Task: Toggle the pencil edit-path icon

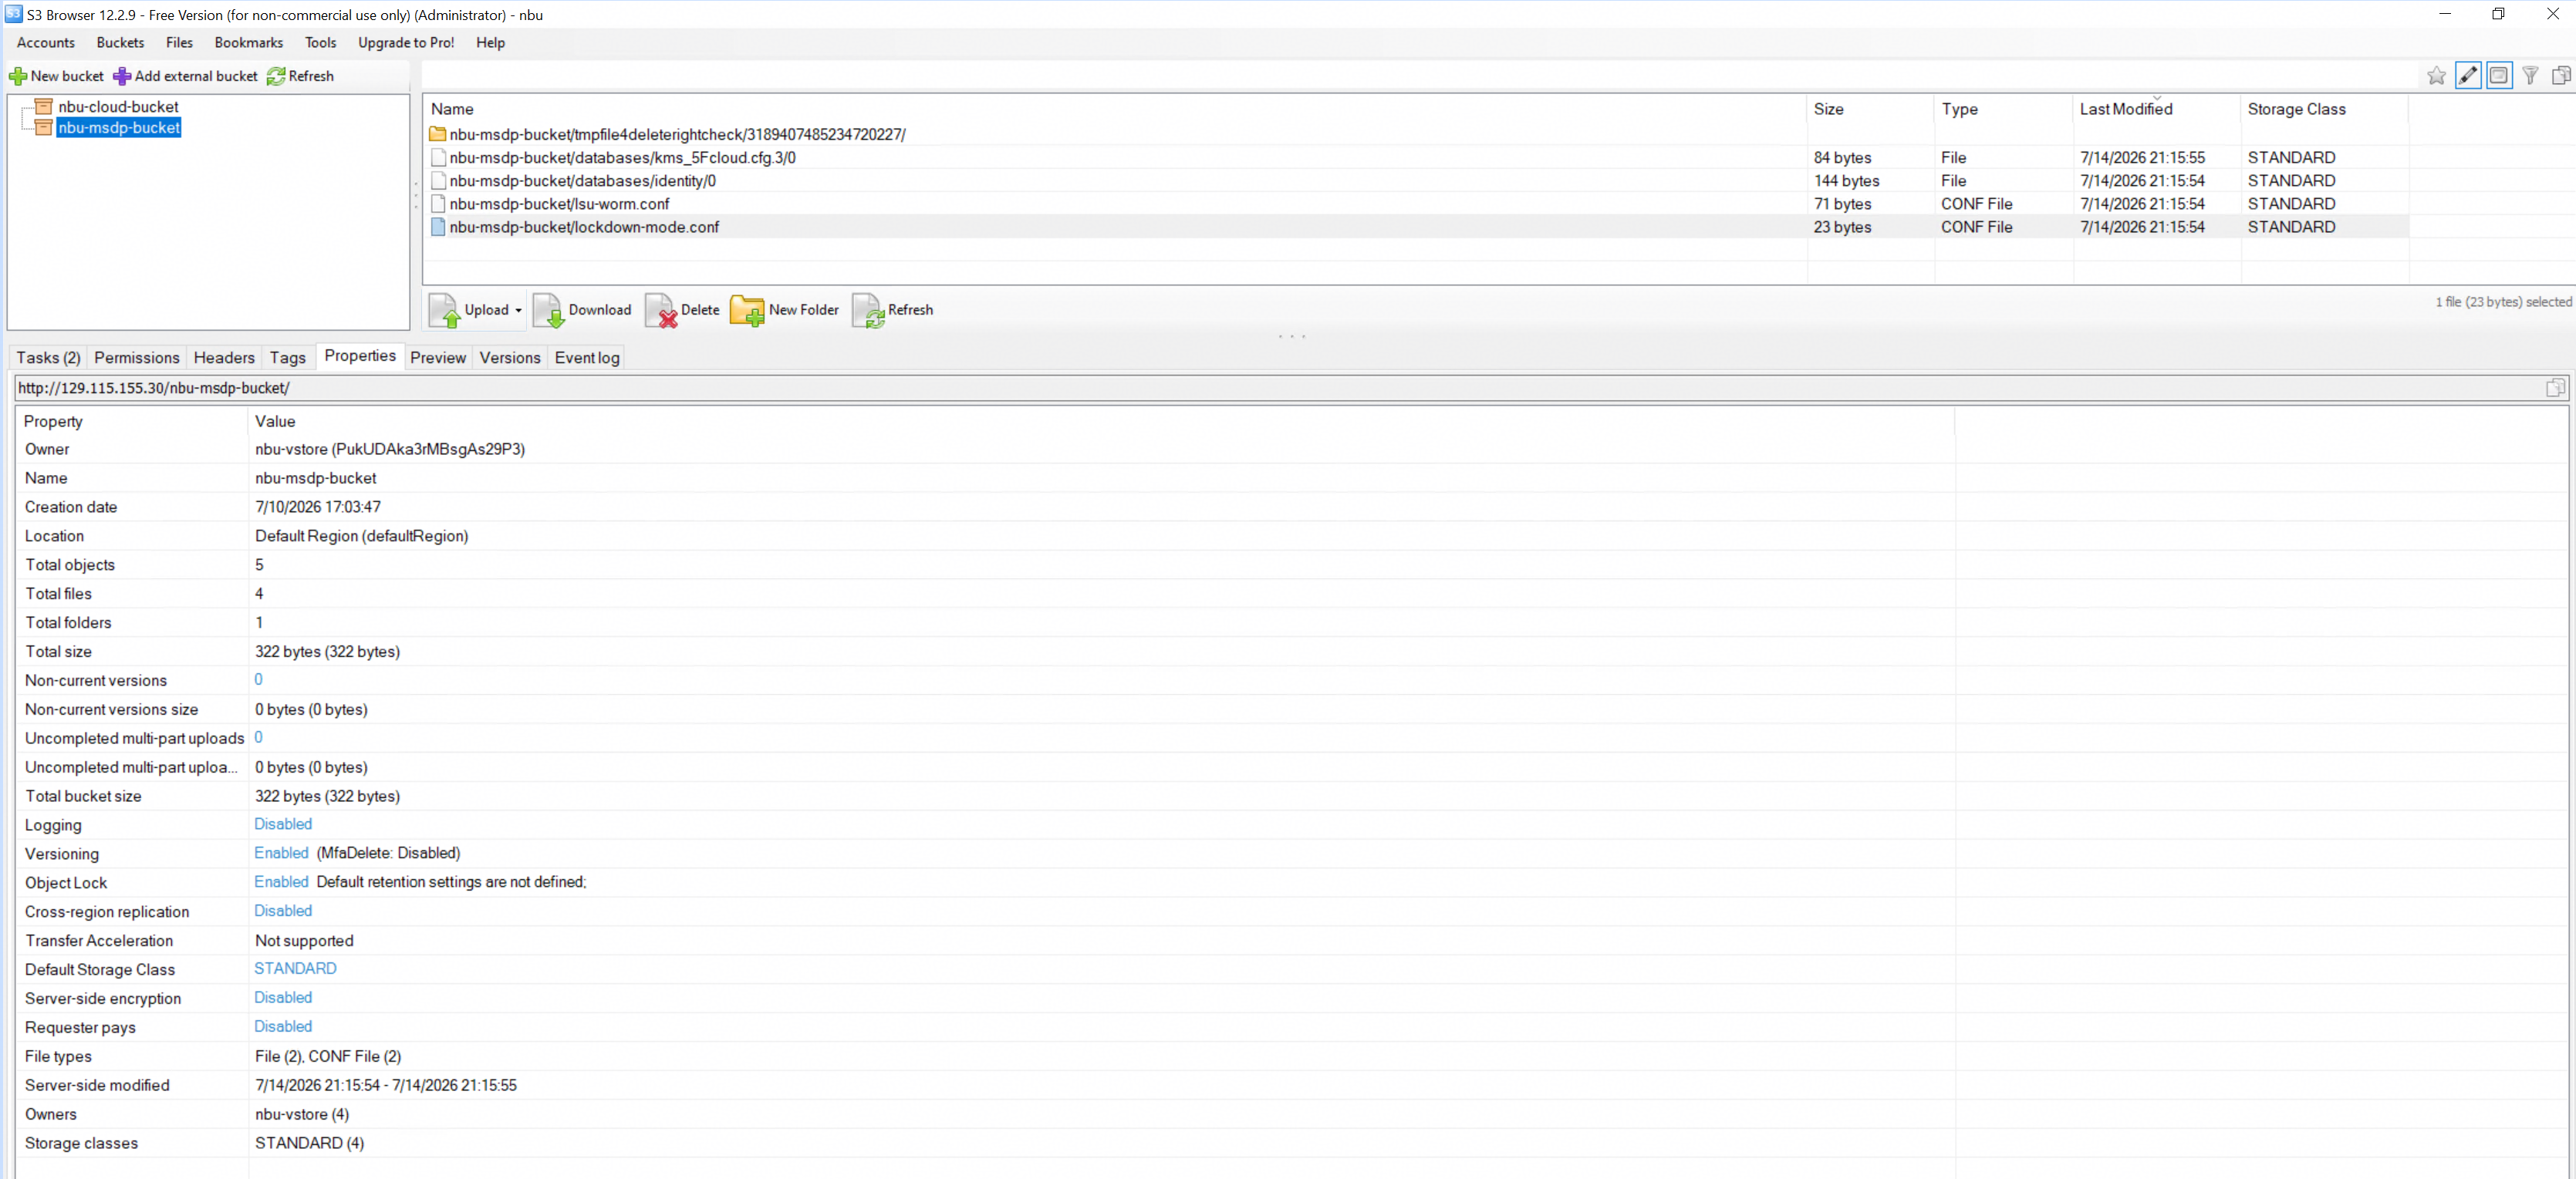Action: (x=2468, y=75)
